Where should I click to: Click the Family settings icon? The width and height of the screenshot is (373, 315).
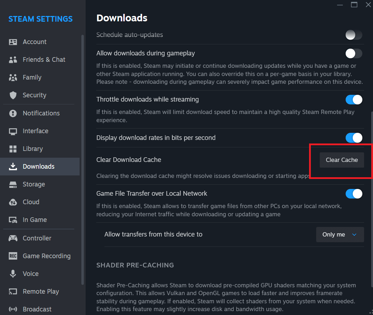(13, 77)
